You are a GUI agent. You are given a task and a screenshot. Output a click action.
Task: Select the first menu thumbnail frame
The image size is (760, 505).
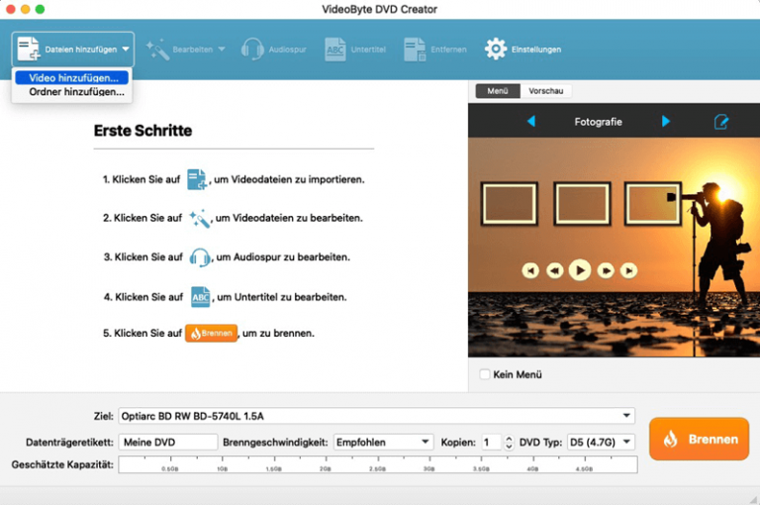point(510,204)
